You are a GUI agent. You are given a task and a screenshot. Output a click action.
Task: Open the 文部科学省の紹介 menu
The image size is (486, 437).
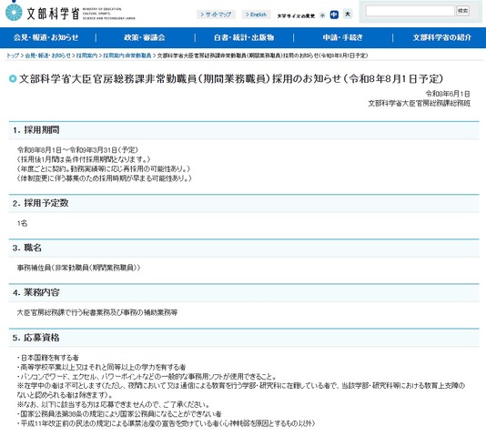441,37
